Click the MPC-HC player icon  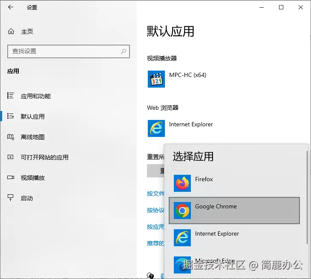point(156,79)
